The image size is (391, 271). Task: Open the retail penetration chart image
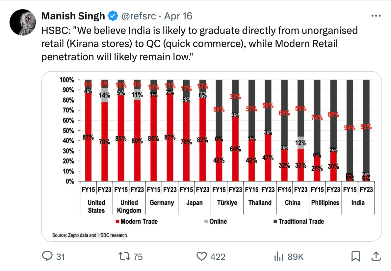tap(211, 156)
